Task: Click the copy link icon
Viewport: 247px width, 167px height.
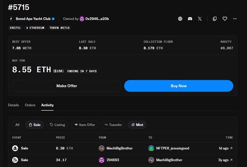Action: 215,19
